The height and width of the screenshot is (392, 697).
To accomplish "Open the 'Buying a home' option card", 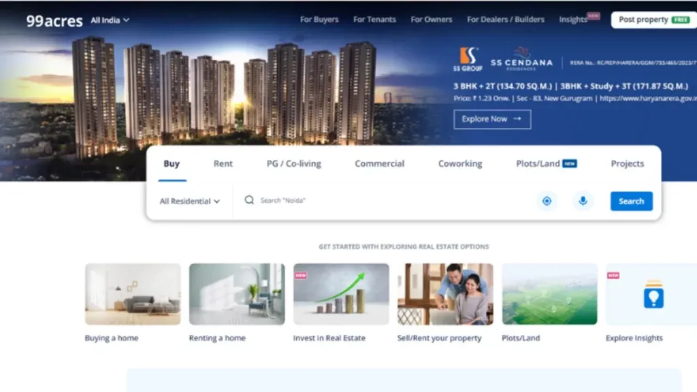I will click(132, 294).
